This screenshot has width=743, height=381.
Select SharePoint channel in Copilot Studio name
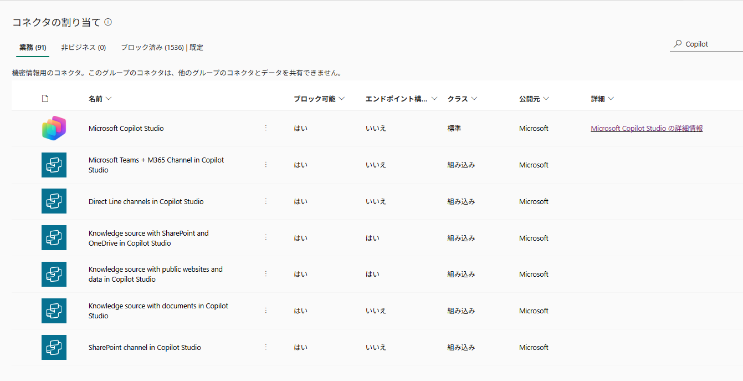[x=145, y=347]
